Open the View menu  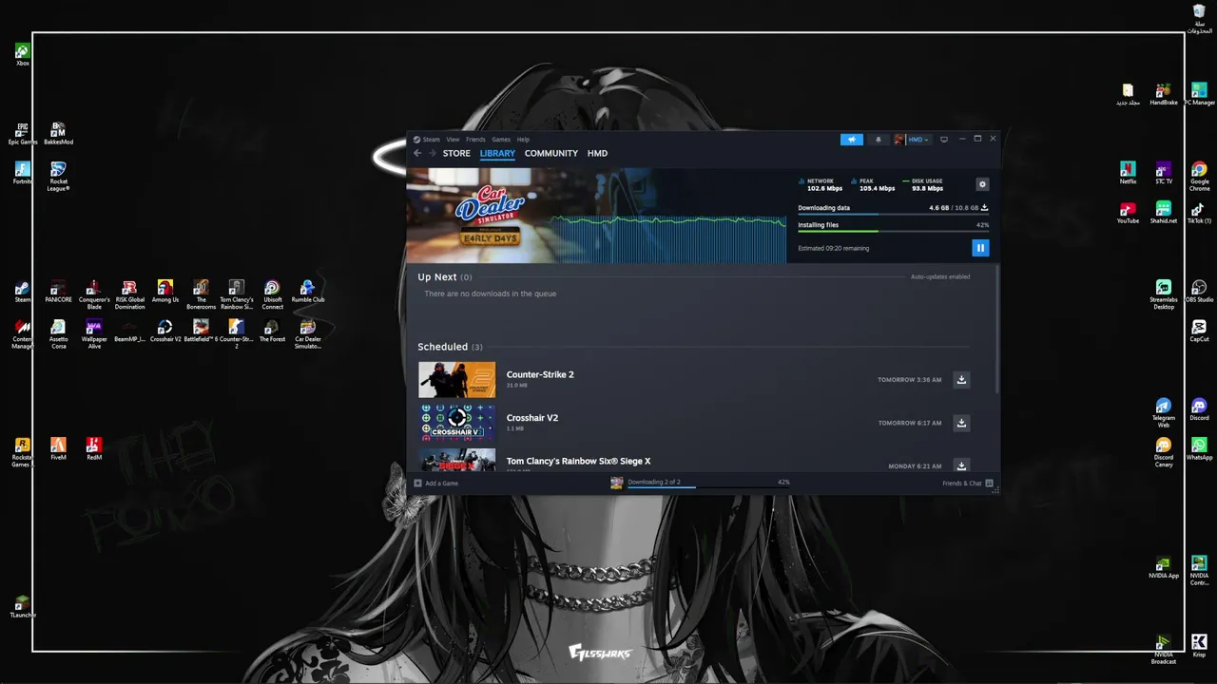pyautogui.click(x=453, y=140)
